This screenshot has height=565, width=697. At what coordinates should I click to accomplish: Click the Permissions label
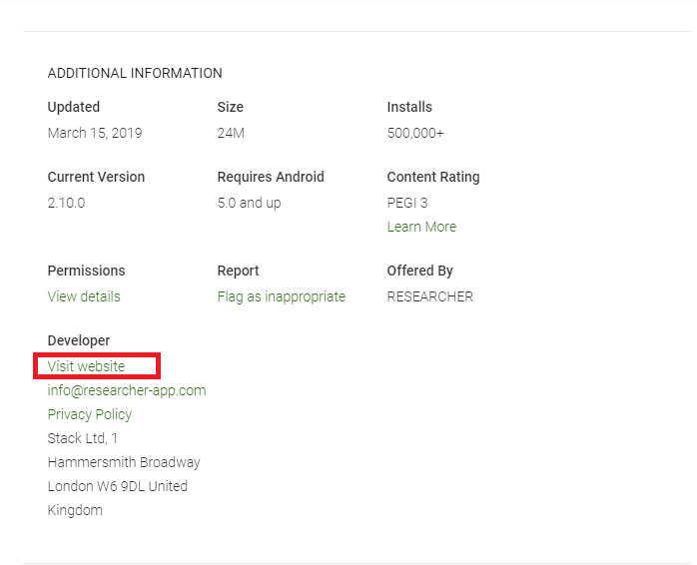coord(86,271)
